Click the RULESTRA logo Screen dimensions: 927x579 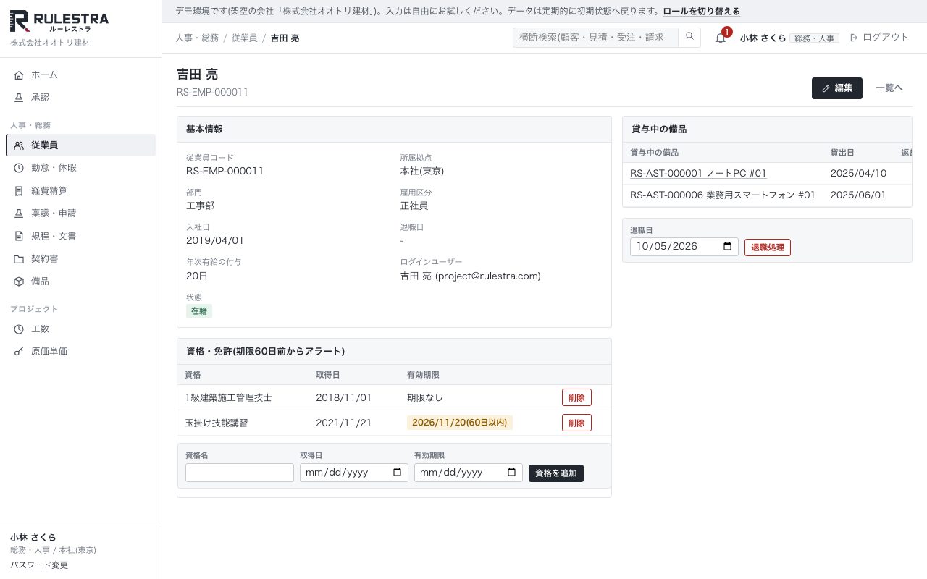pos(59,22)
